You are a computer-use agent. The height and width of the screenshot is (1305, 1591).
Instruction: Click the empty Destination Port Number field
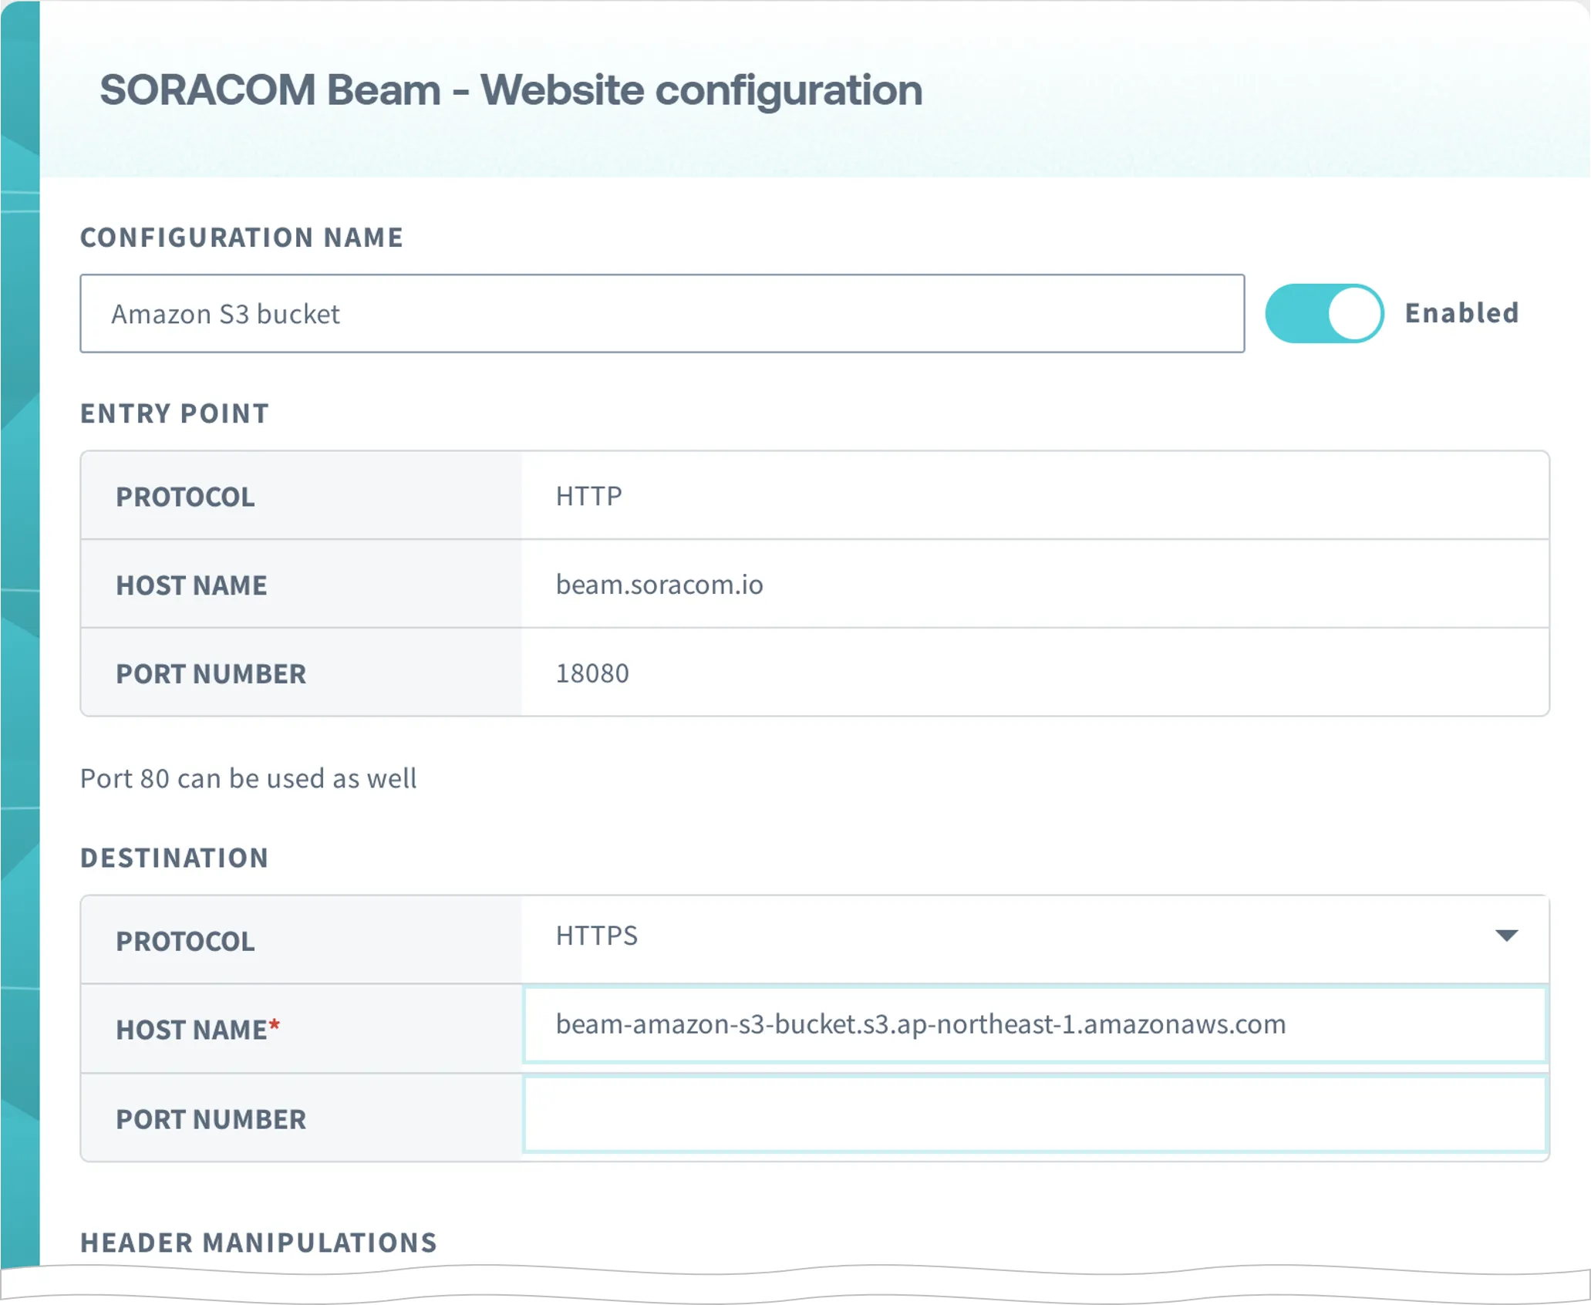point(1035,1114)
